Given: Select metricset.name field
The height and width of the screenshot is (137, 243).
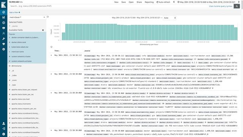Looking at the screenshot, I should pos(18,52).
